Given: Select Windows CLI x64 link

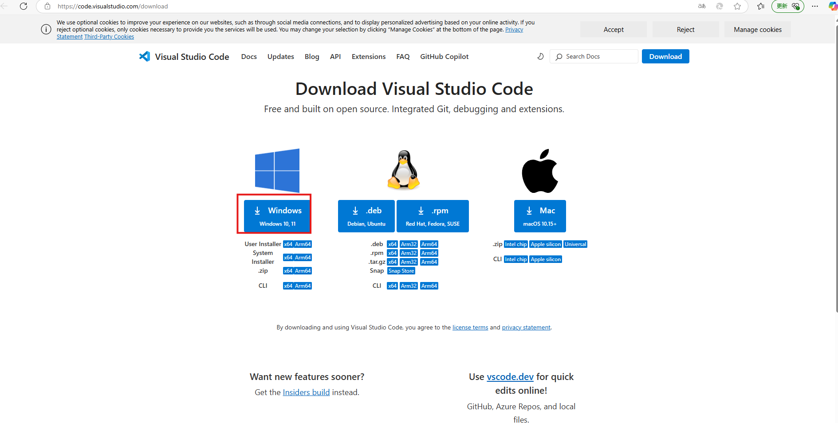Looking at the screenshot, I should (288, 286).
